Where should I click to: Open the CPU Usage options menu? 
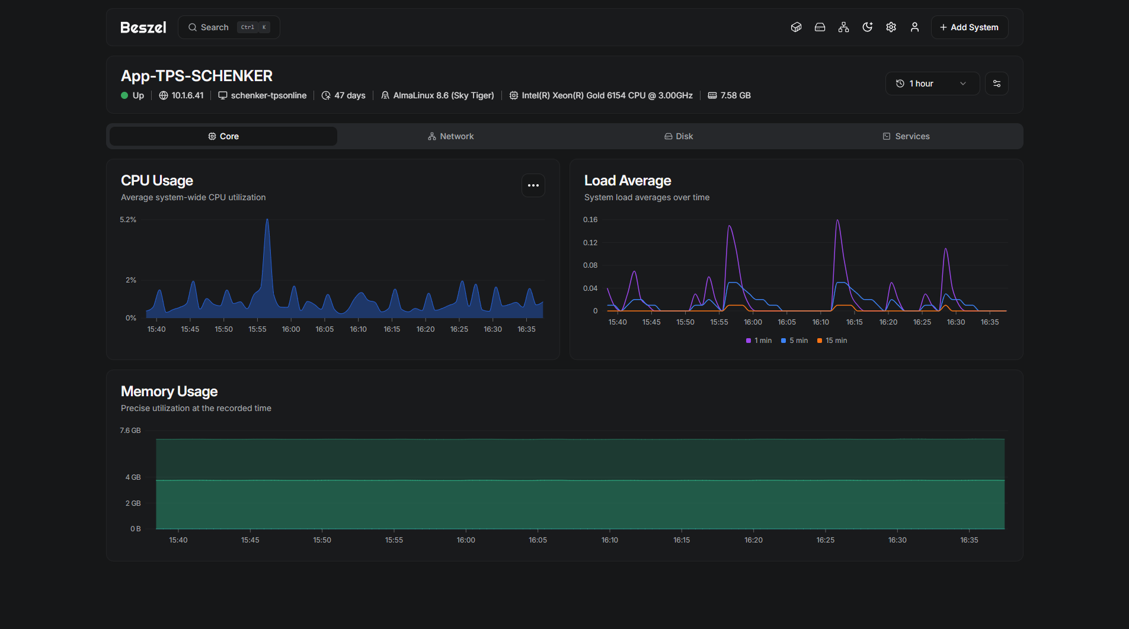coord(533,185)
